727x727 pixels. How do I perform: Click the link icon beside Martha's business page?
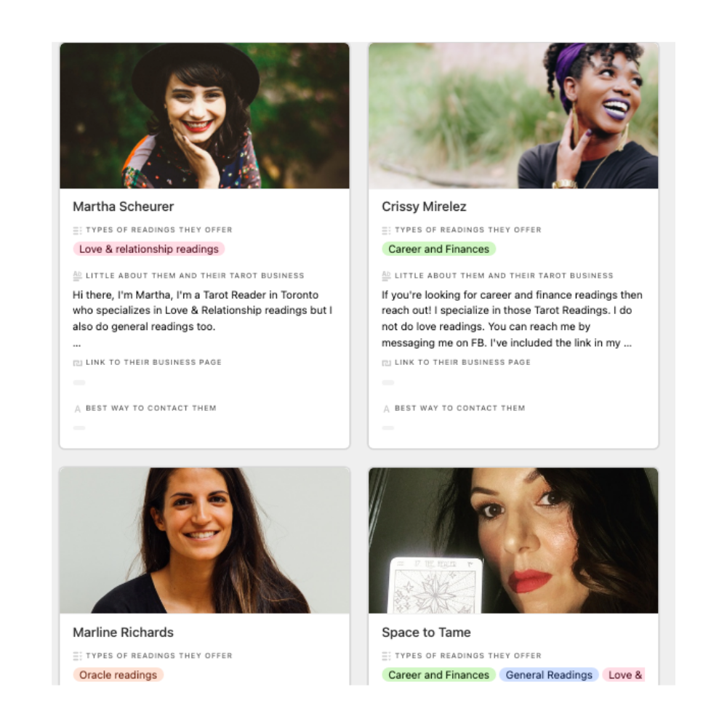(x=78, y=363)
